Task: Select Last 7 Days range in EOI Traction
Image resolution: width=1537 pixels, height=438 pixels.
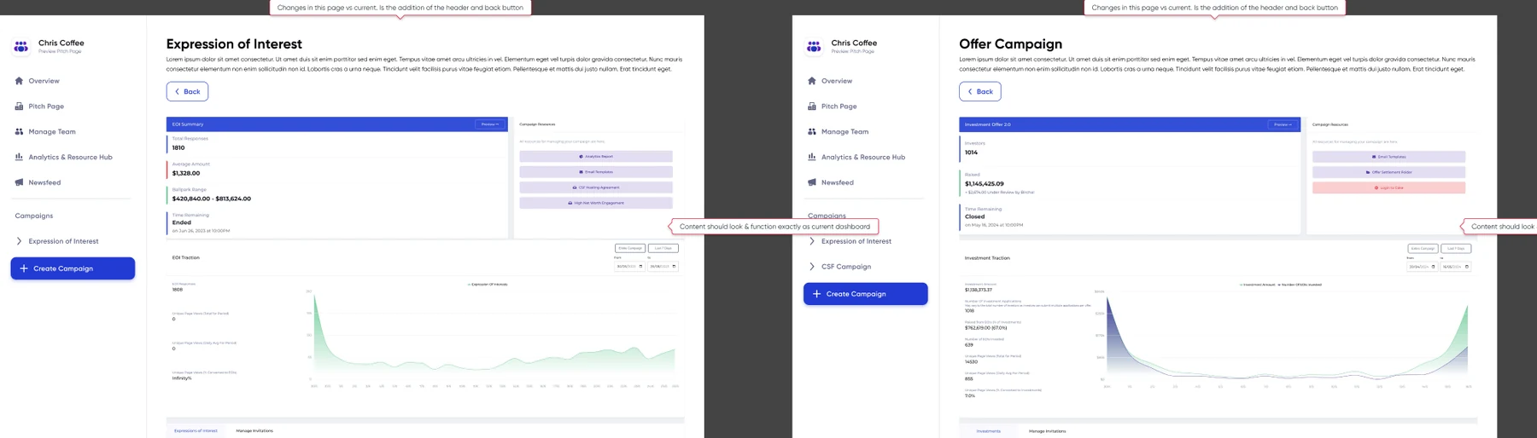Action: click(x=663, y=248)
